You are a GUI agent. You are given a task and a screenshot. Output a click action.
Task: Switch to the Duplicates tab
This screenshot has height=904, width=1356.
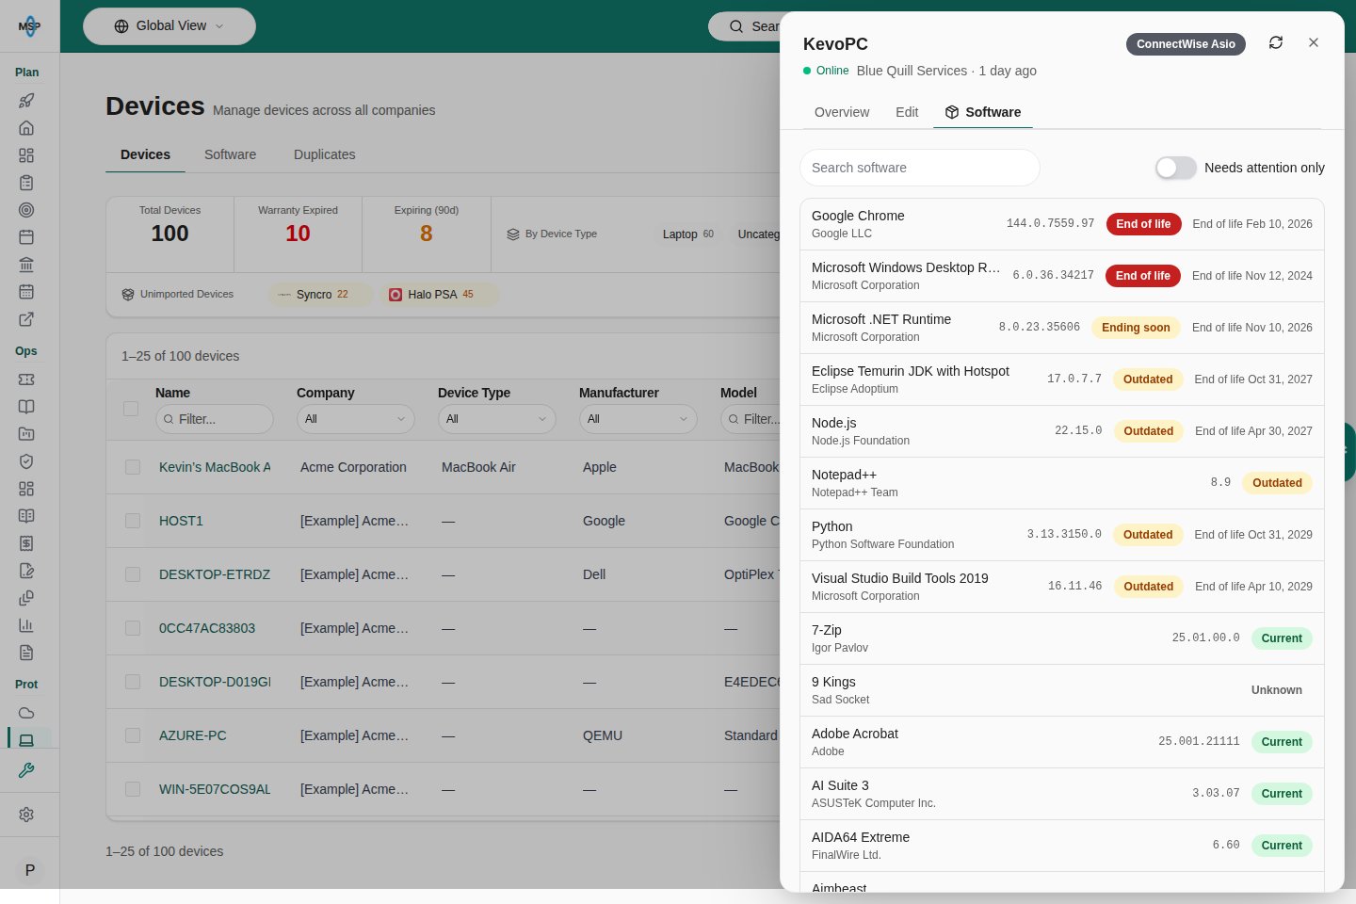pyautogui.click(x=325, y=154)
